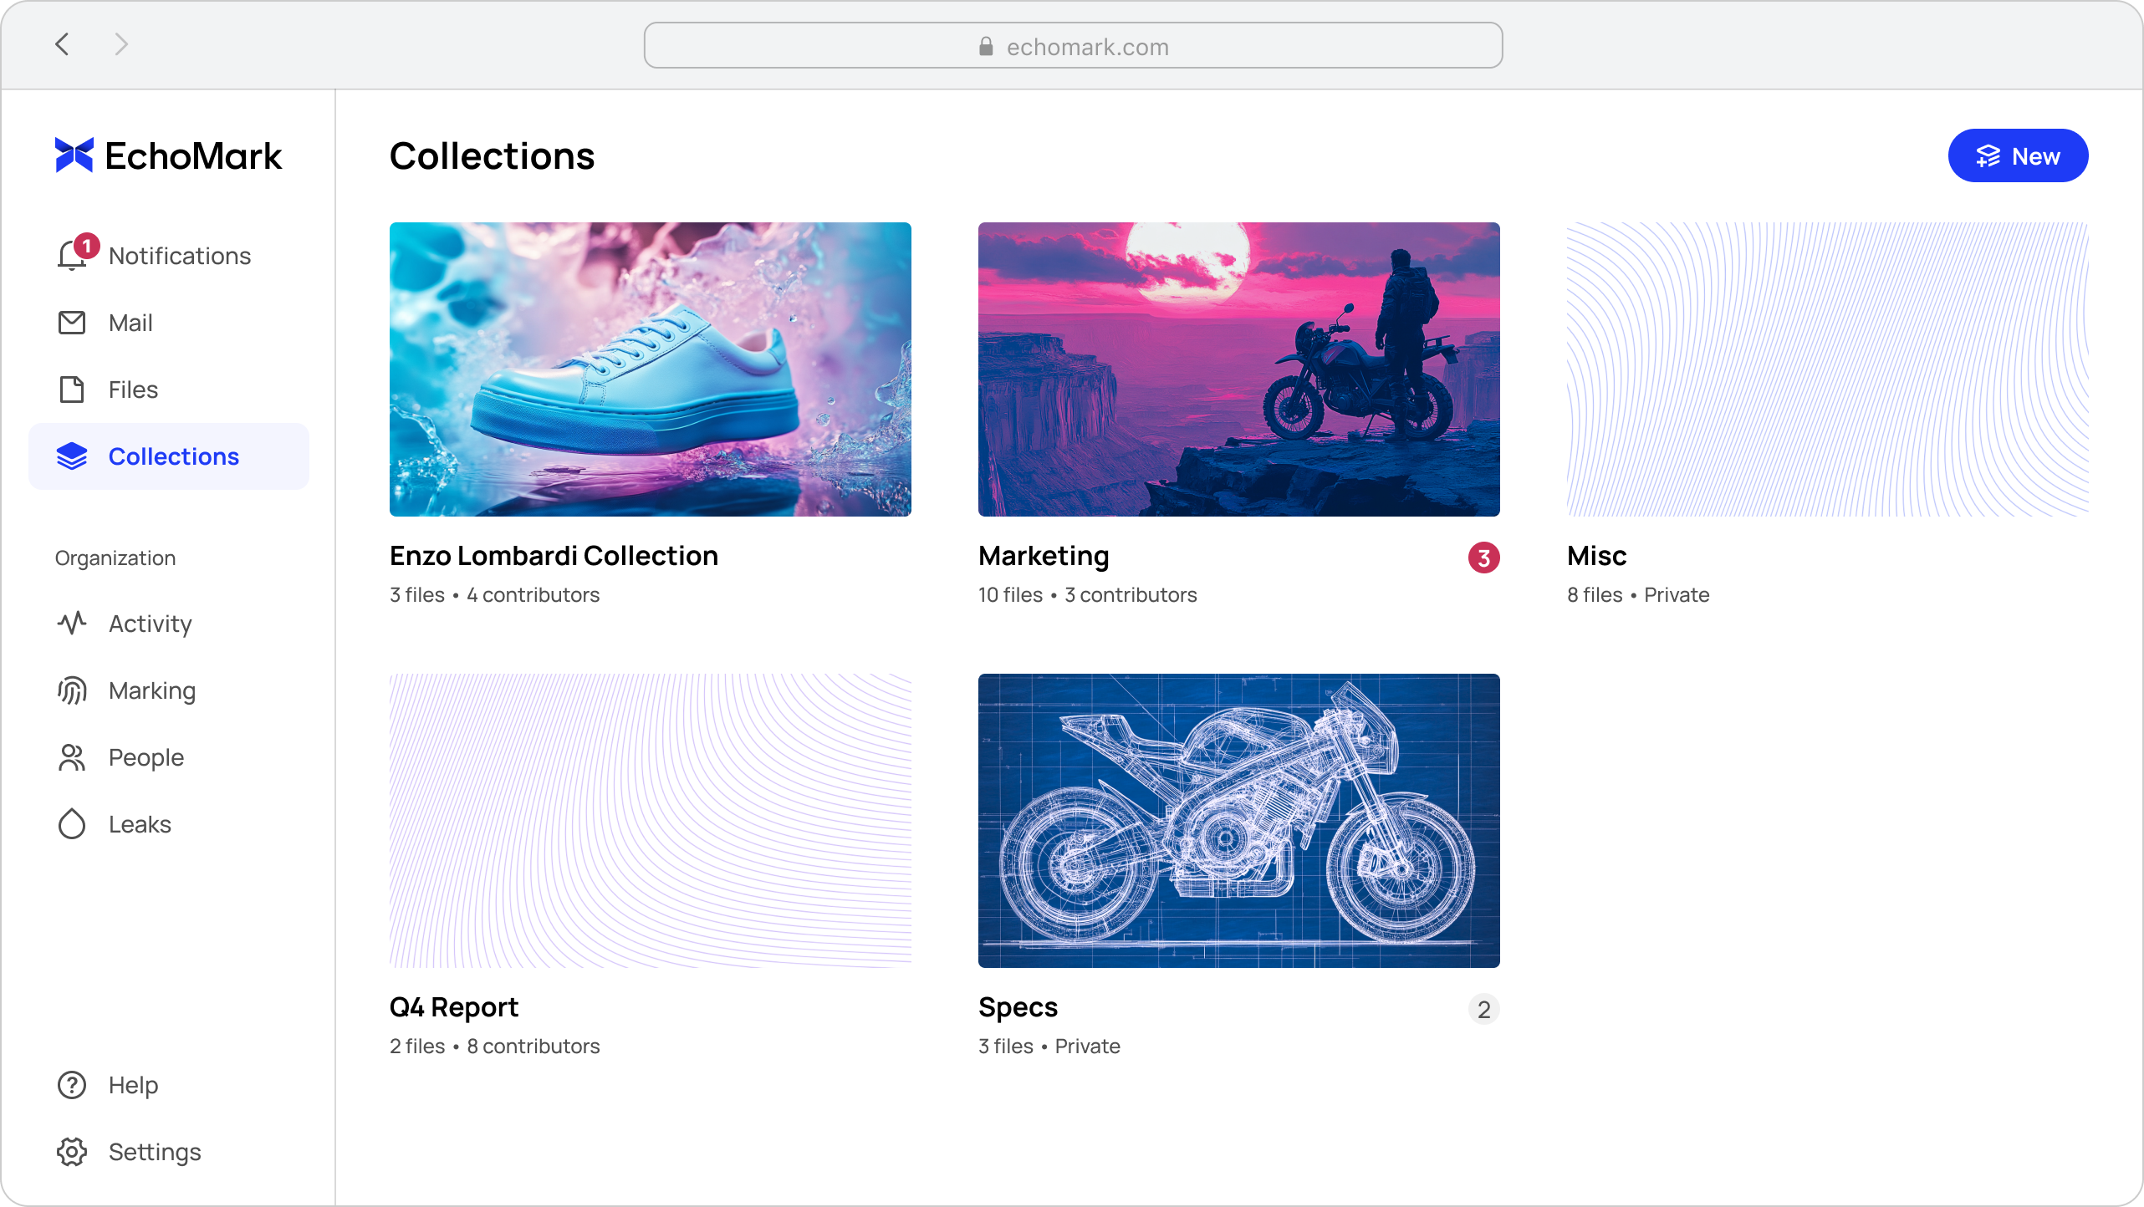Click the lock icon in address bar
The image size is (2144, 1207).
pyautogui.click(x=986, y=46)
